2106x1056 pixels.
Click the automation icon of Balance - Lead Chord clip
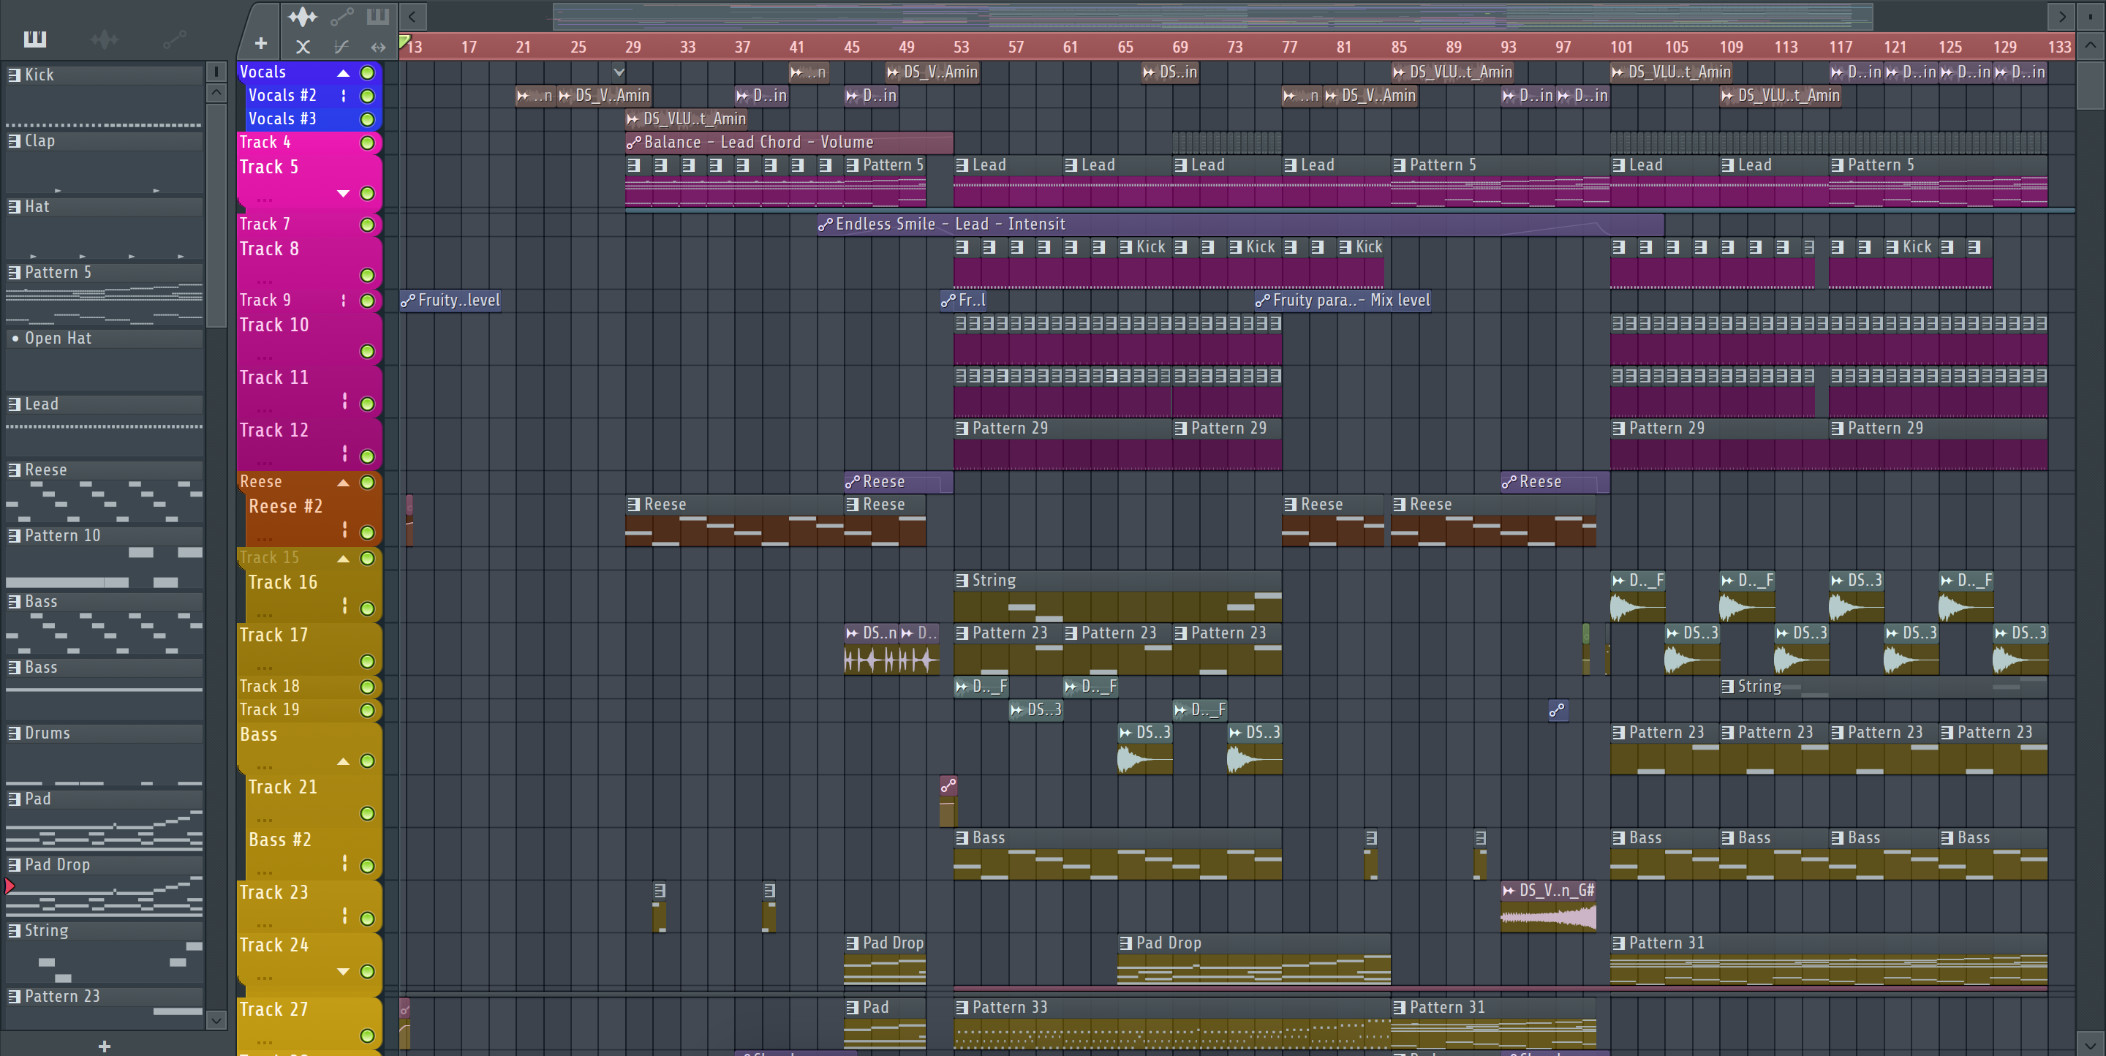(633, 143)
